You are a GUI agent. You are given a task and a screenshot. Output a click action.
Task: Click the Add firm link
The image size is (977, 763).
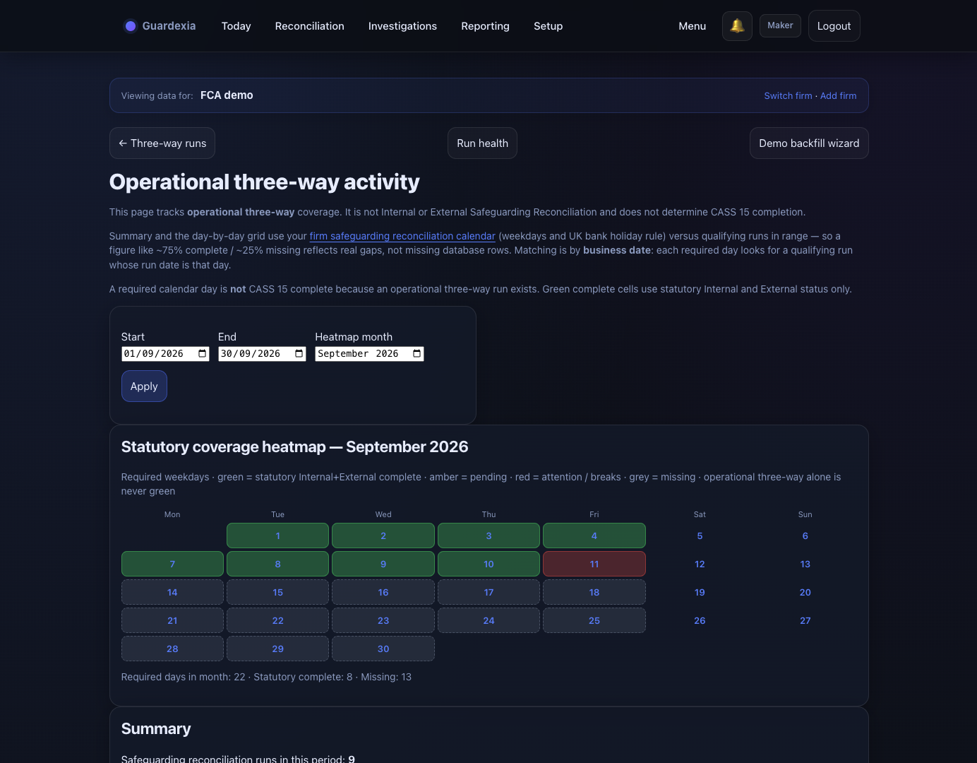pyautogui.click(x=838, y=96)
